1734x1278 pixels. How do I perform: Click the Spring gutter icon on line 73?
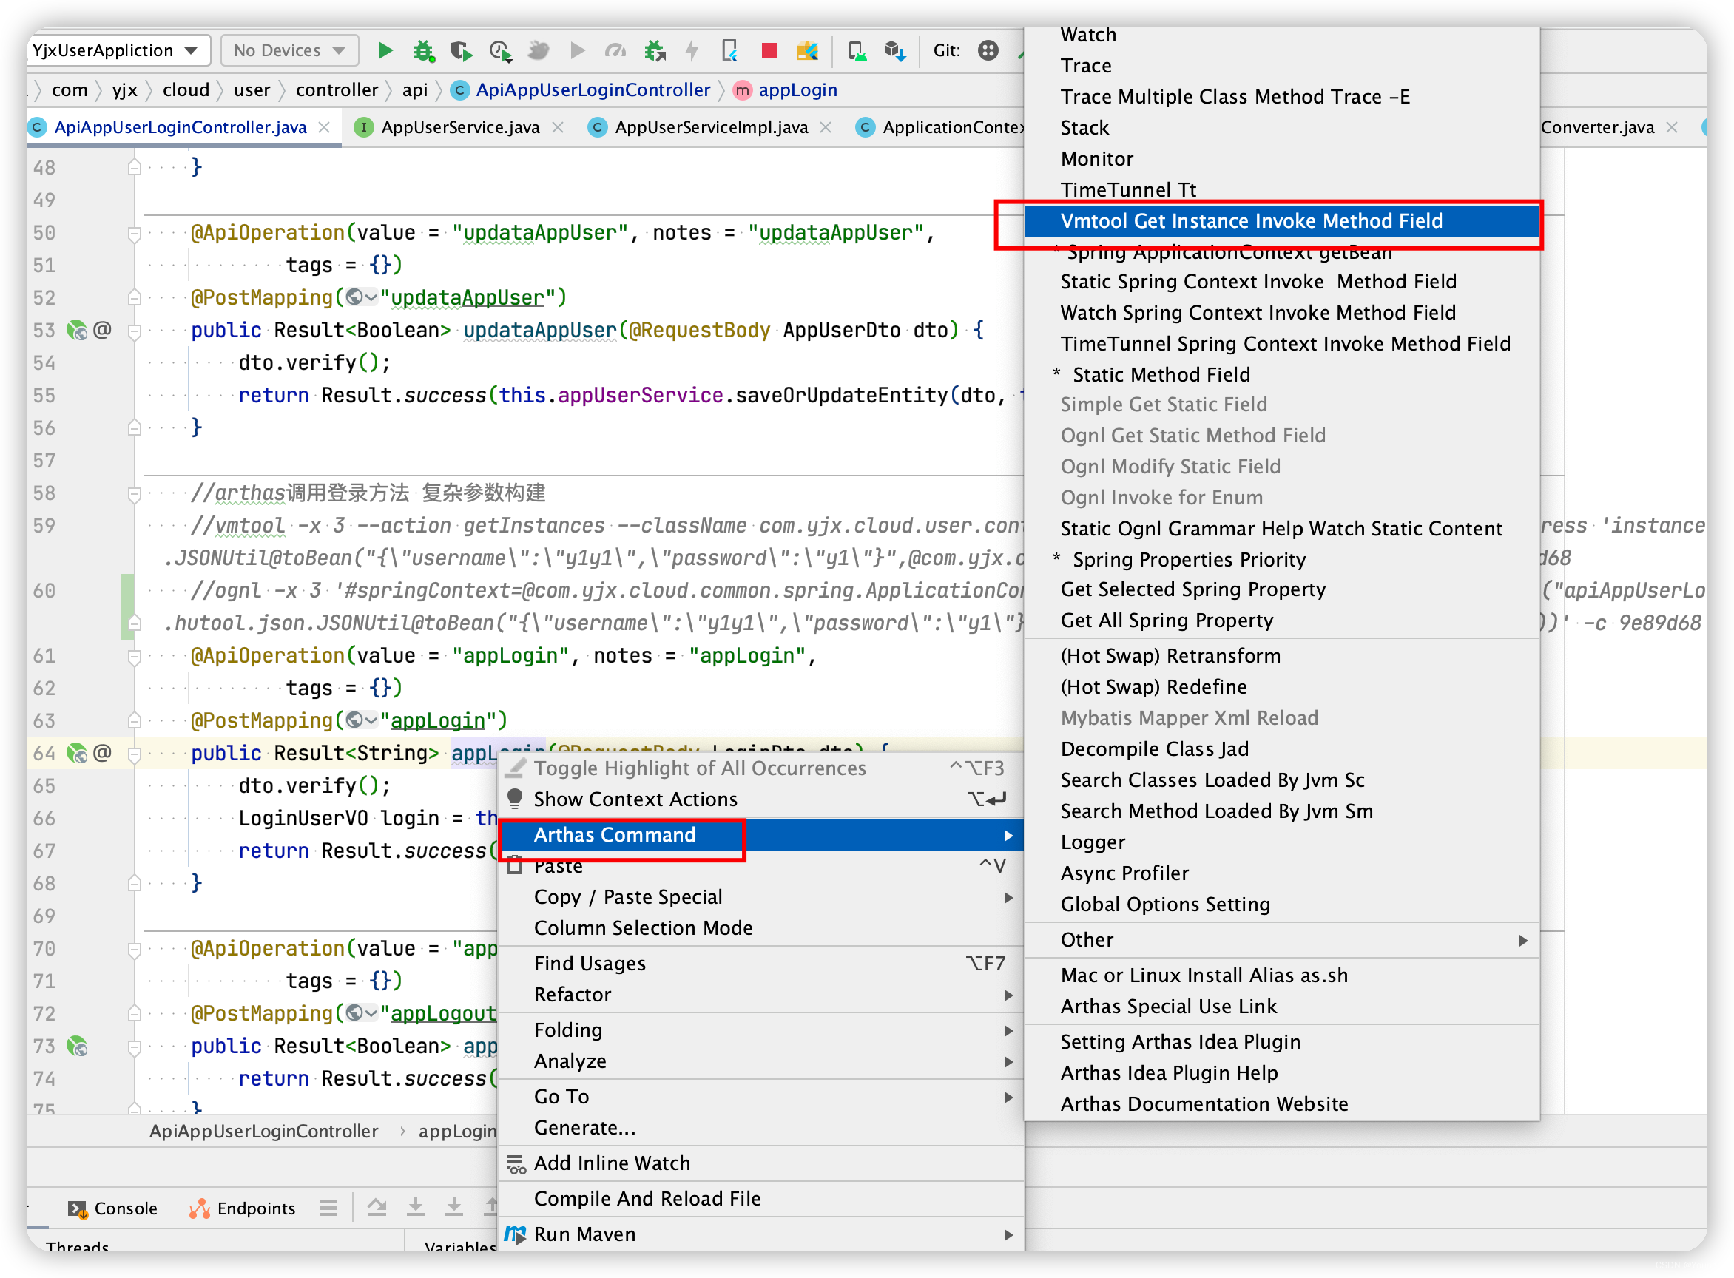77,1046
